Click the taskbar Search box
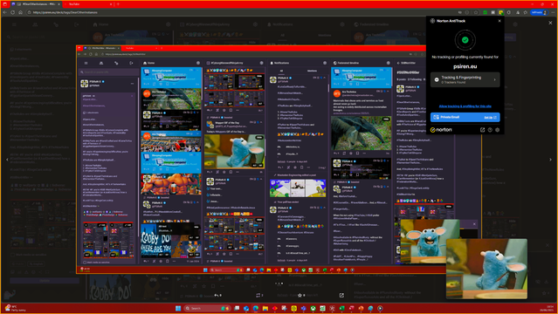This screenshot has height=314, width=558. [x=208, y=308]
